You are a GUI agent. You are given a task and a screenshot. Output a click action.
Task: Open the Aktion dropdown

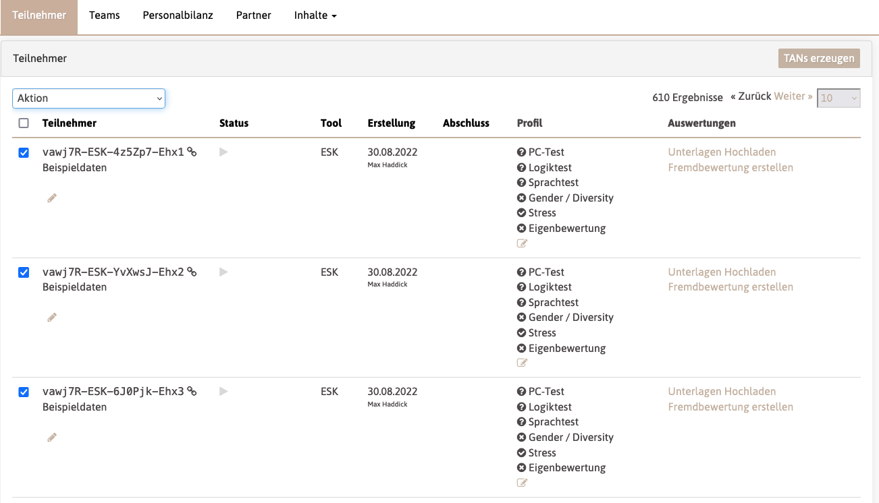tap(88, 98)
